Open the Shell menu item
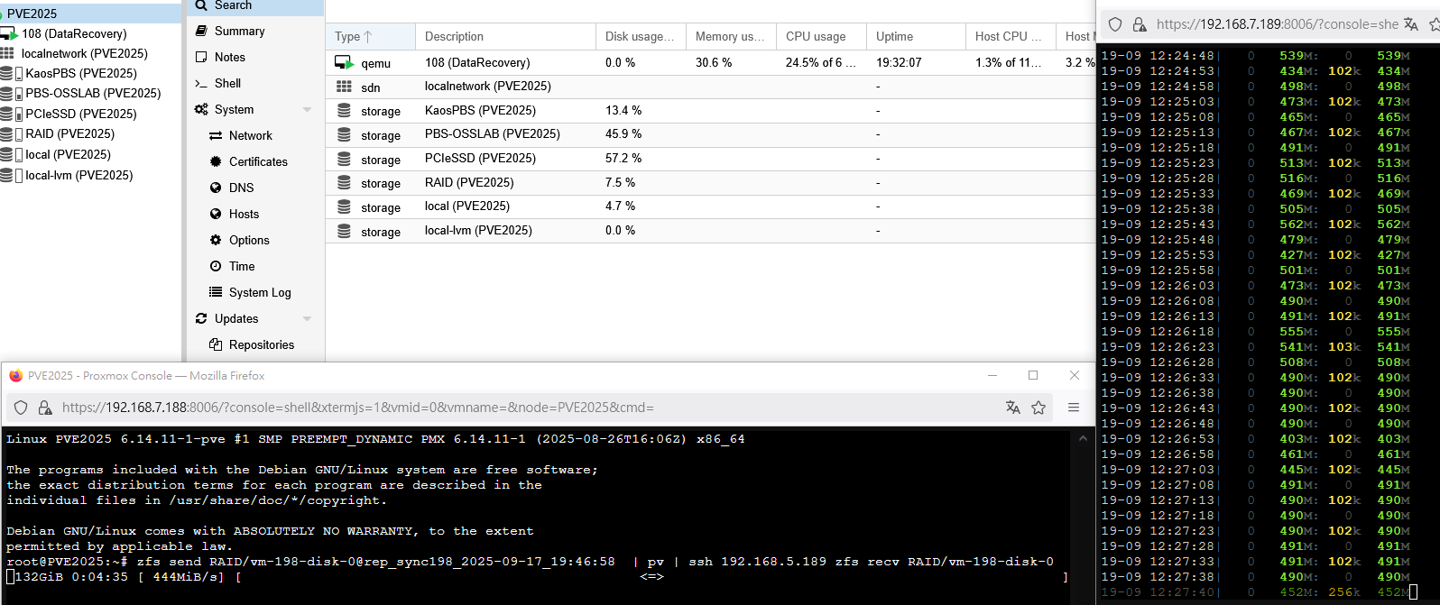This screenshot has width=1440, height=605. click(x=227, y=83)
